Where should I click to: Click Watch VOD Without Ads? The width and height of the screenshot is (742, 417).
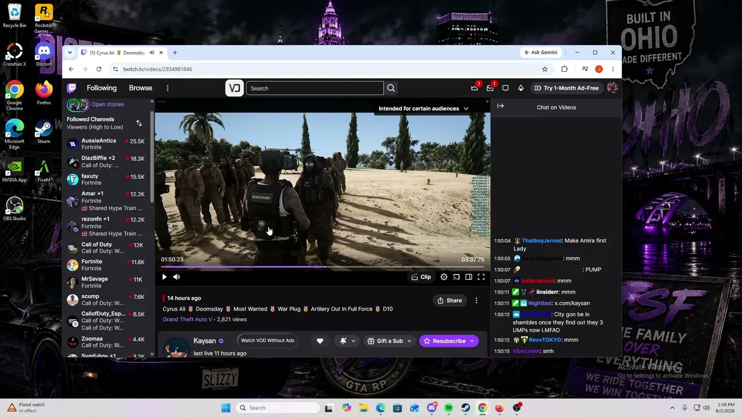pos(267,341)
